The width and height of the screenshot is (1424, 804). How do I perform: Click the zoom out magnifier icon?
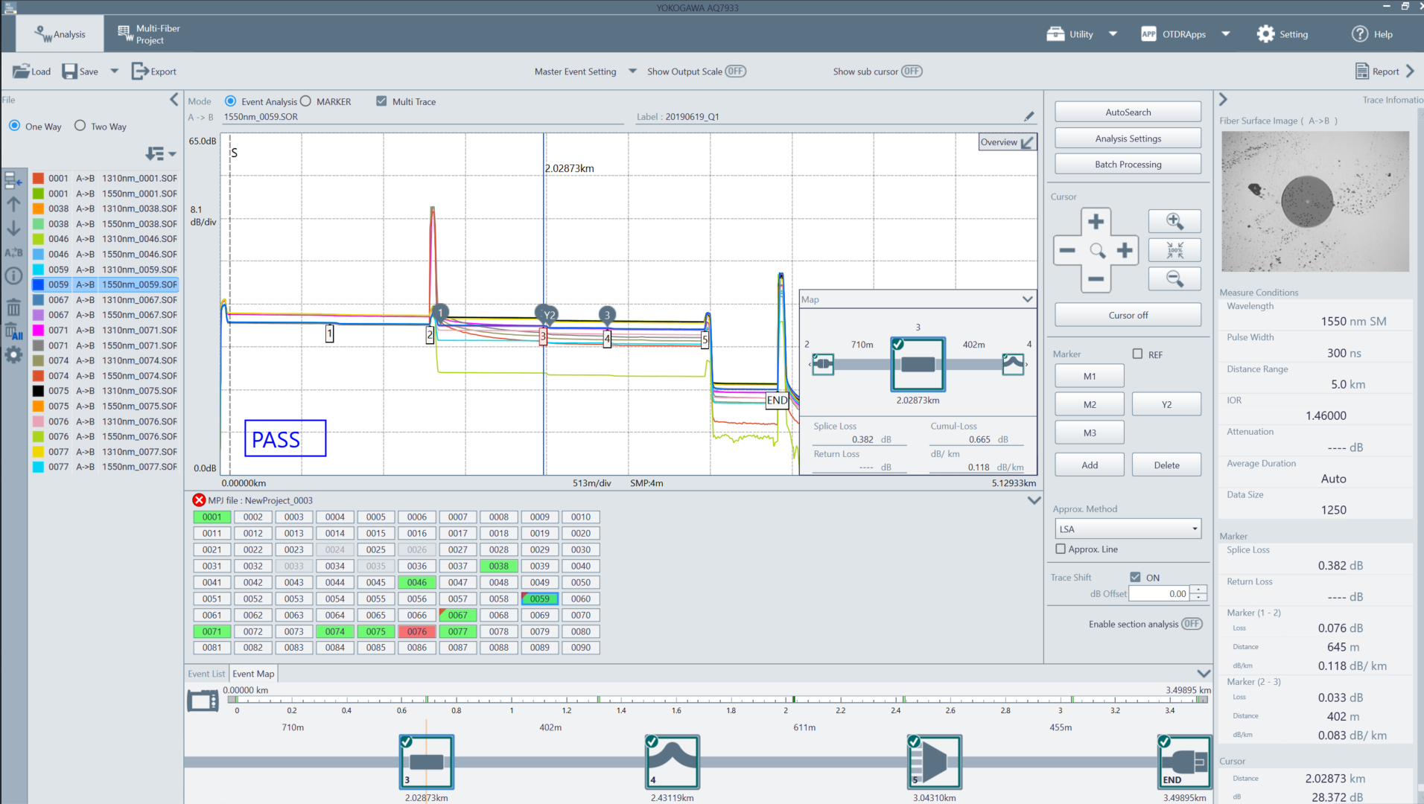coord(1174,279)
